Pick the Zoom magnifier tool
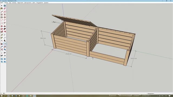The height and width of the screenshot is (97, 173). [x=2, y=47]
